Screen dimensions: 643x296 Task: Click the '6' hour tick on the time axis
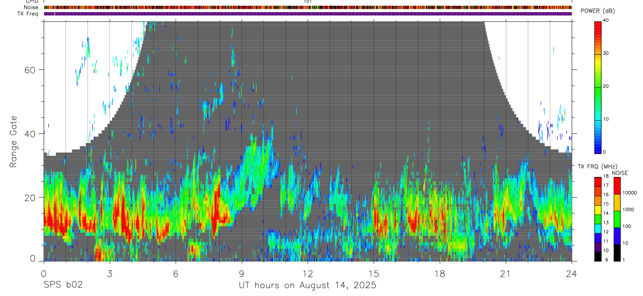click(x=175, y=273)
